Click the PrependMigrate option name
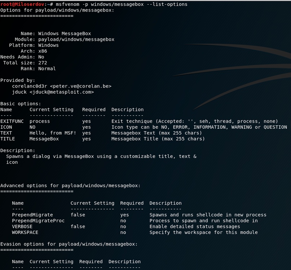291x270 pixels. pos(32,215)
